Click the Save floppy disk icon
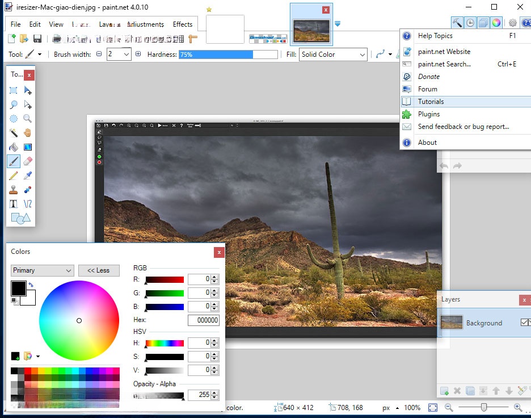The image size is (531, 418). [37, 39]
